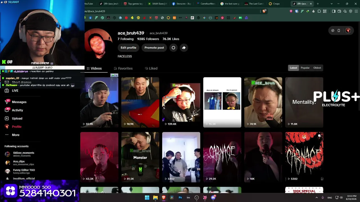Show hidden system tray icons
This screenshot has height=202, width=360.
317,198
